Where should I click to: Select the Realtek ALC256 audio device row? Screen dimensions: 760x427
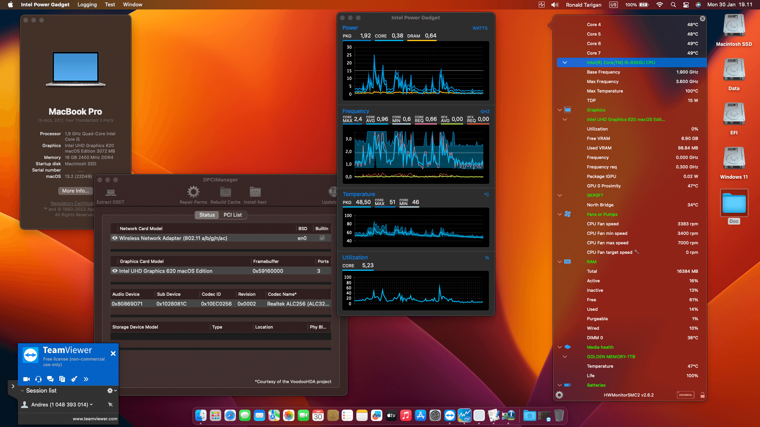pos(221,304)
